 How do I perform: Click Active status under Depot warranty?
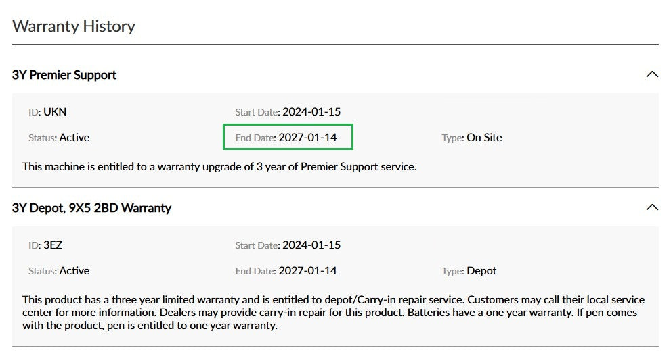74,270
